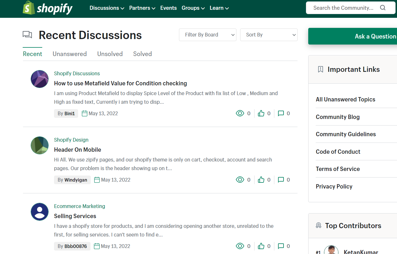Click the badge icon beside Top Contributors
Image resolution: width=397 pixels, height=254 pixels.
point(319,225)
